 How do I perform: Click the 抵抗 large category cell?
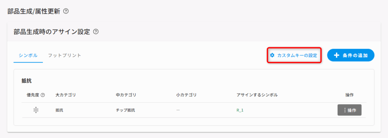(59, 110)
